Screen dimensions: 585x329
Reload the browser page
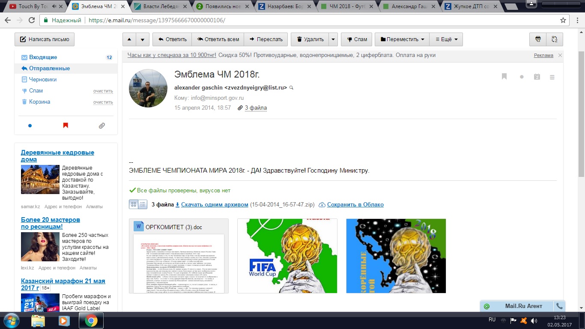coord(32,20)
